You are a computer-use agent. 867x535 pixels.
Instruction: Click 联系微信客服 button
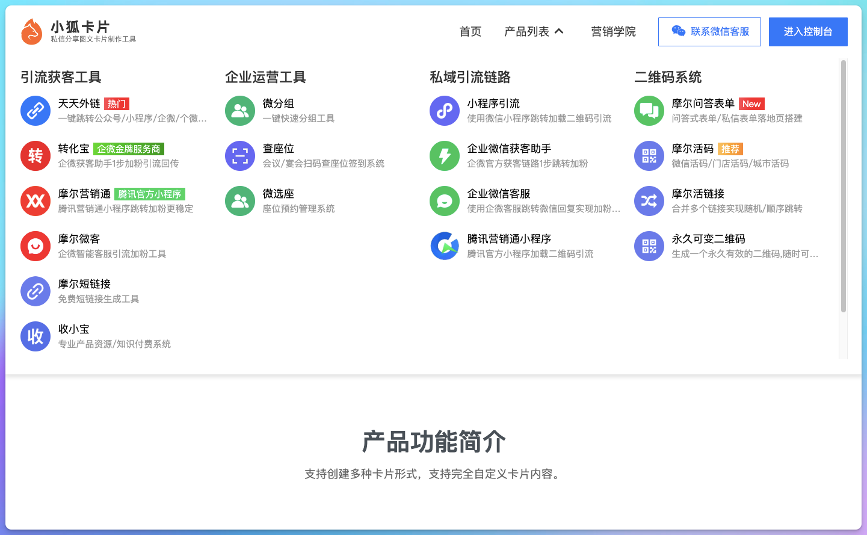[x=709, y=31]
